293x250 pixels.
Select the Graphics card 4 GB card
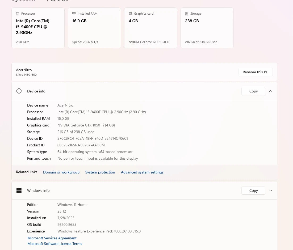(x=151, y=28)
